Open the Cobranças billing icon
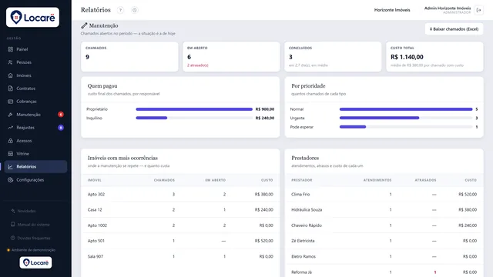493x277 pixels. coord(10,102)
